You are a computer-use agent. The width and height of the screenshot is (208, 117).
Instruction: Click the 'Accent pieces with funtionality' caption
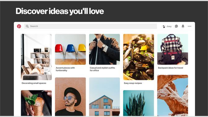pos(65,69)
